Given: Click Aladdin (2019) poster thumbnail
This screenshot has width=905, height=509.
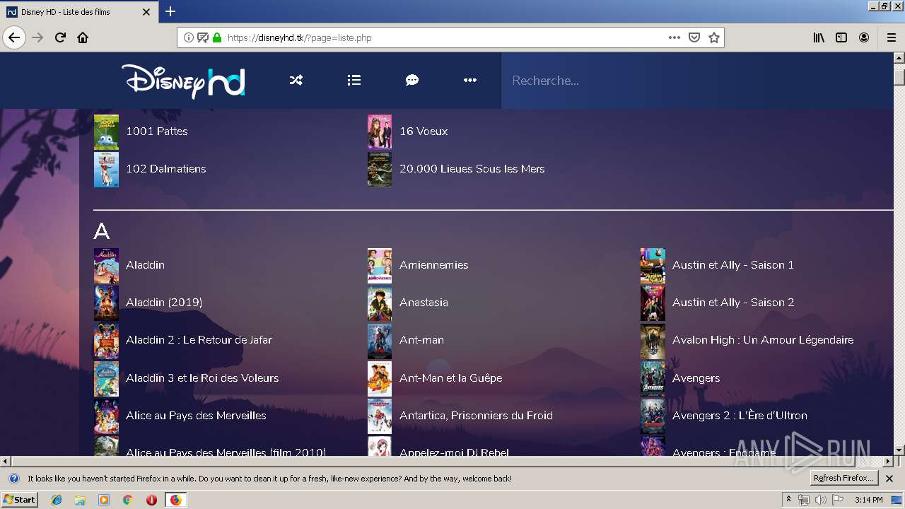Looking at the screenshot, I should point(106,303).
